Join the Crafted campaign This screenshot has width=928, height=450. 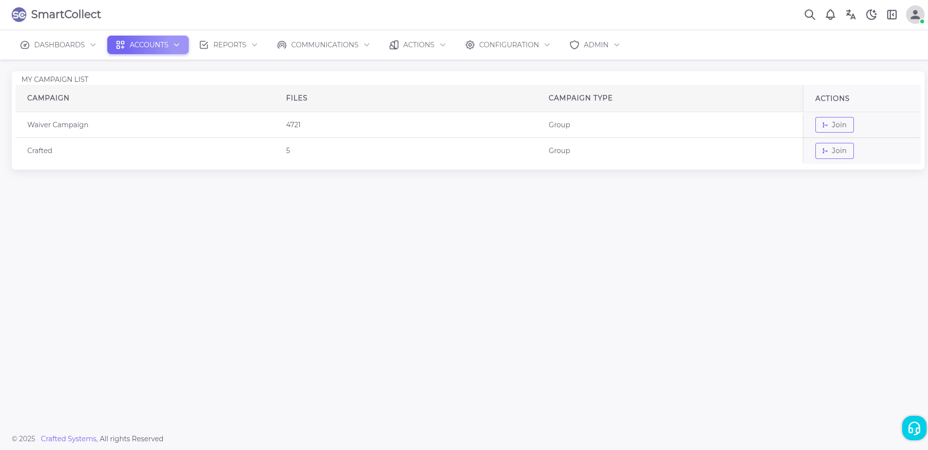834,151
